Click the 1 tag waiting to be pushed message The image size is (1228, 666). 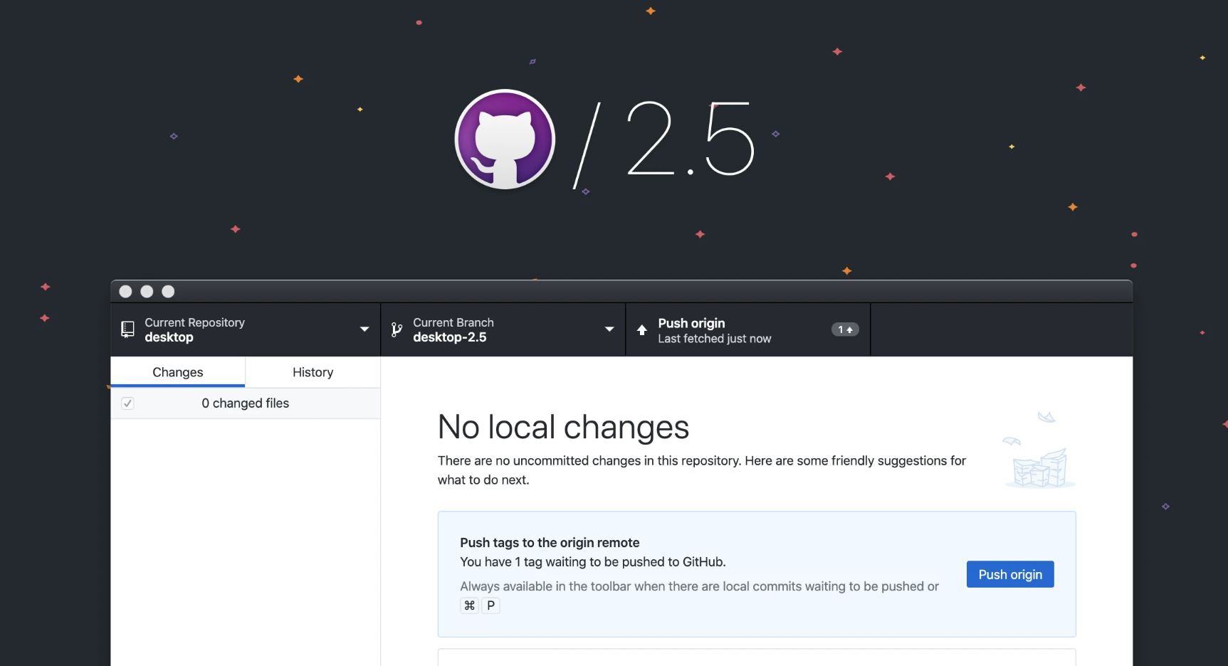pyautogui.click(x=593, y=562)
